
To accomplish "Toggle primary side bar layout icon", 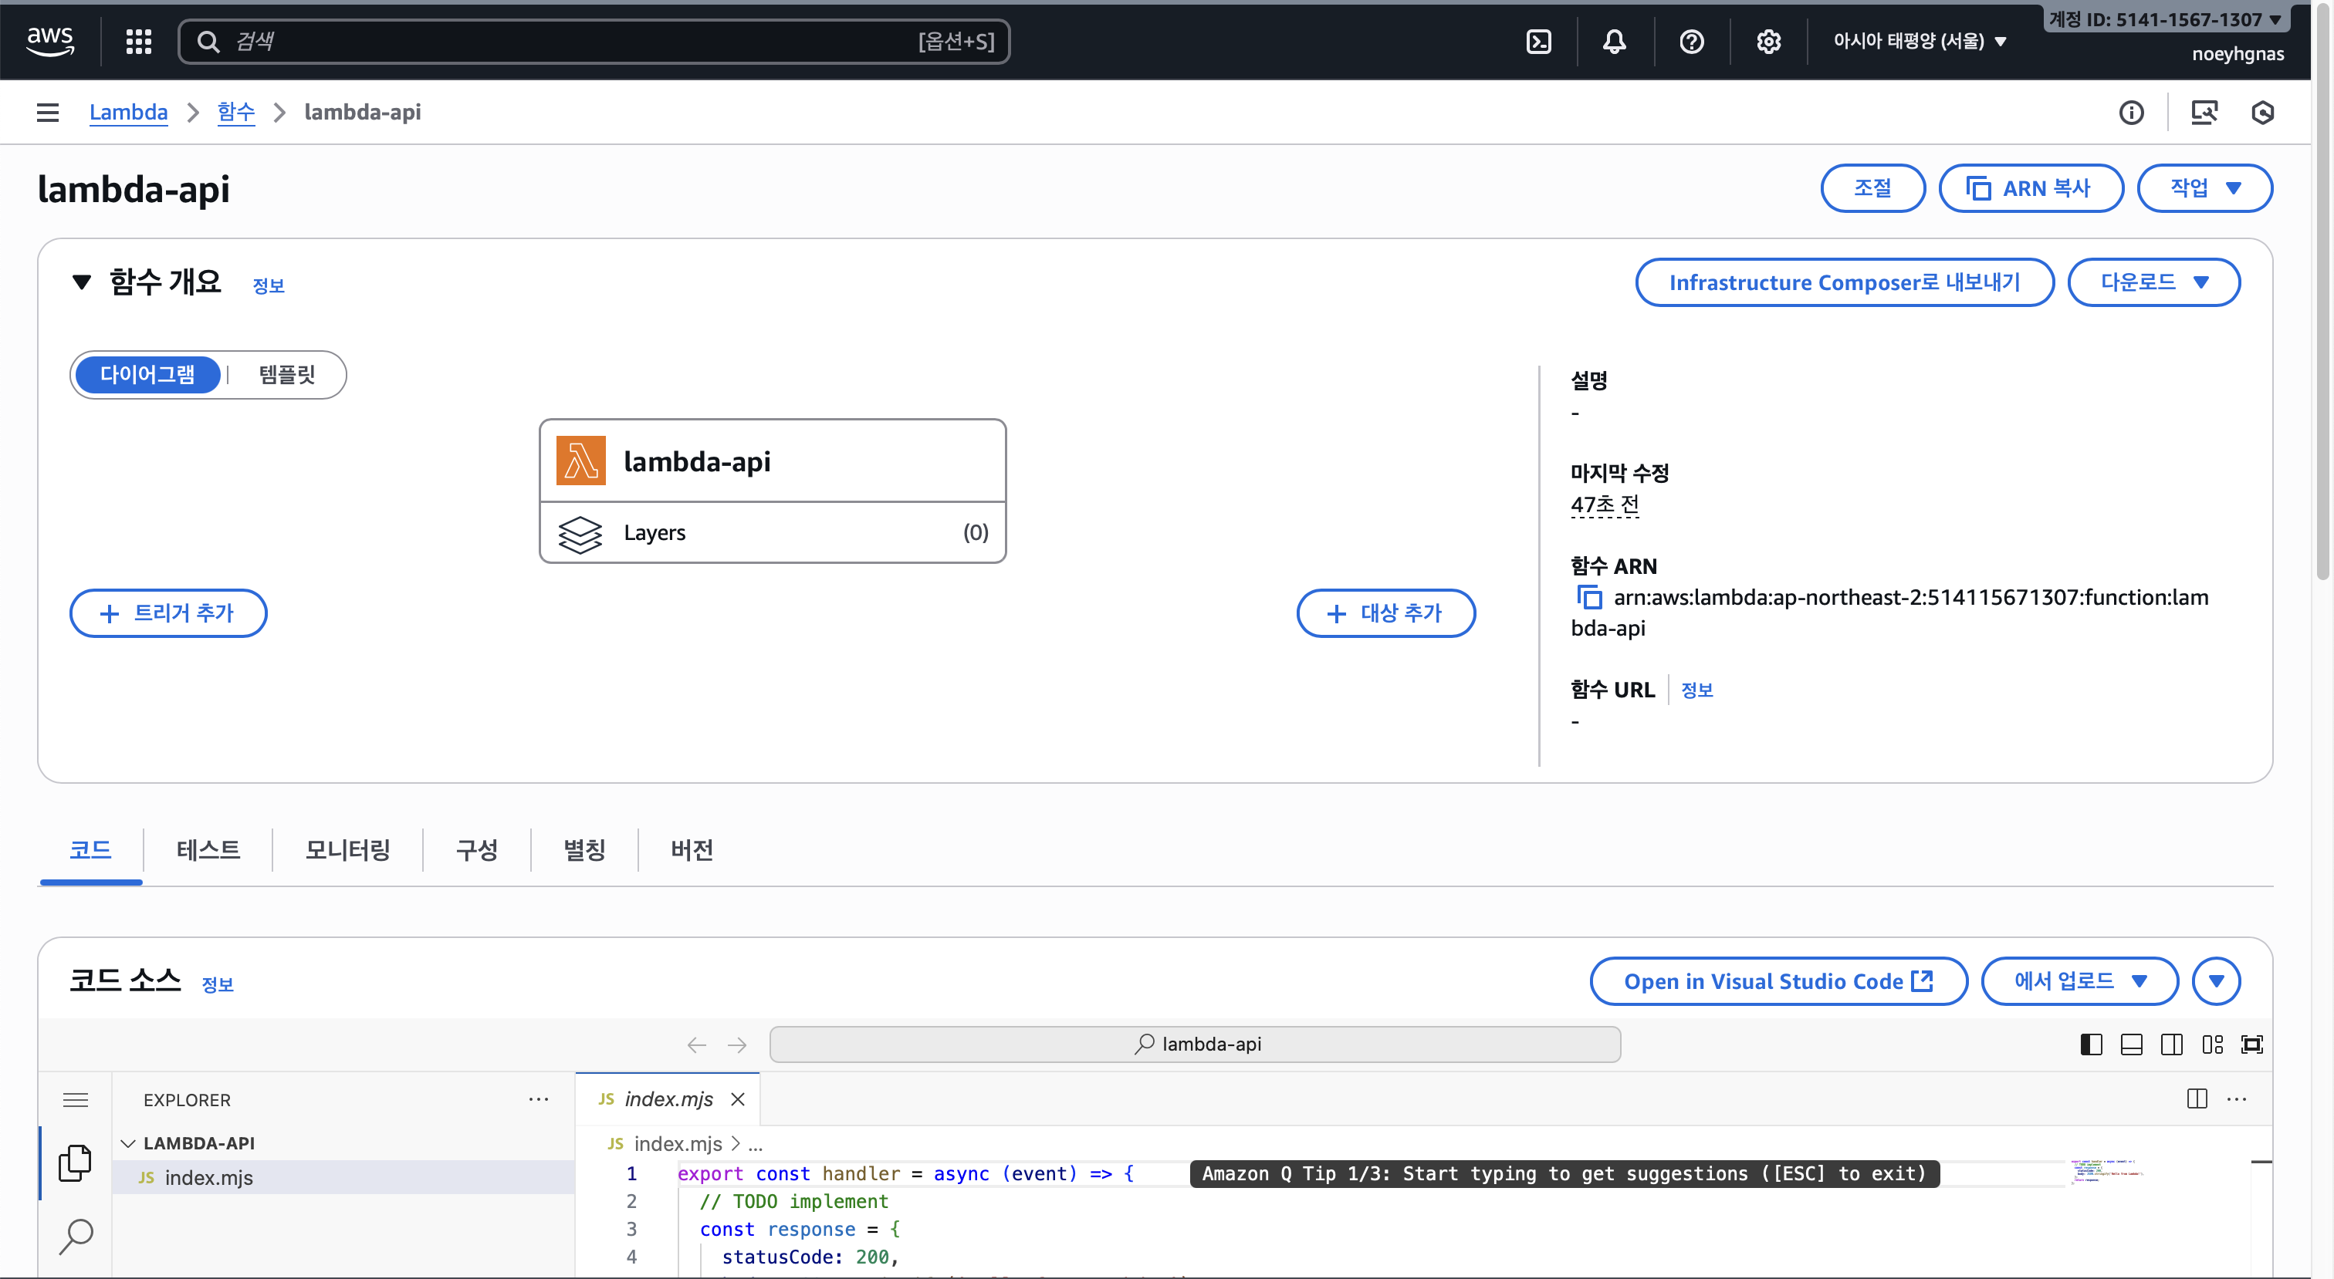I will click(2091, 1044).
